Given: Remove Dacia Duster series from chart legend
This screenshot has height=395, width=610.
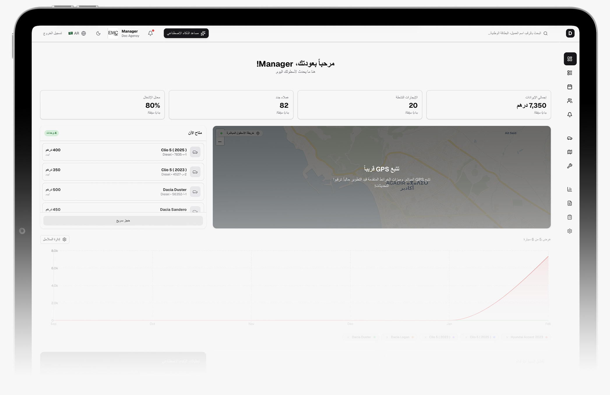Looking at the screenshot, I should pos(348,337).
